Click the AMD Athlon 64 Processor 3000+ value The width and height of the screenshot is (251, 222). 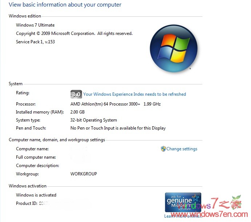(x=116, y=104)
